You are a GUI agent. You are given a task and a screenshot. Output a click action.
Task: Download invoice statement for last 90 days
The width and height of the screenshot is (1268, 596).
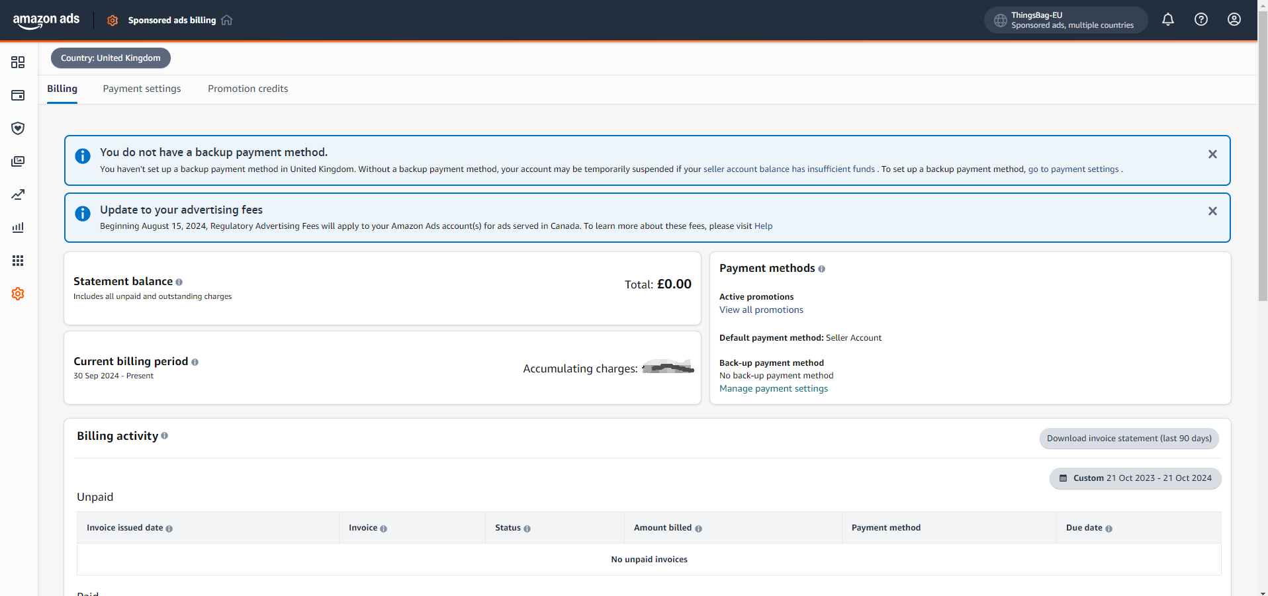(1129, 439)
